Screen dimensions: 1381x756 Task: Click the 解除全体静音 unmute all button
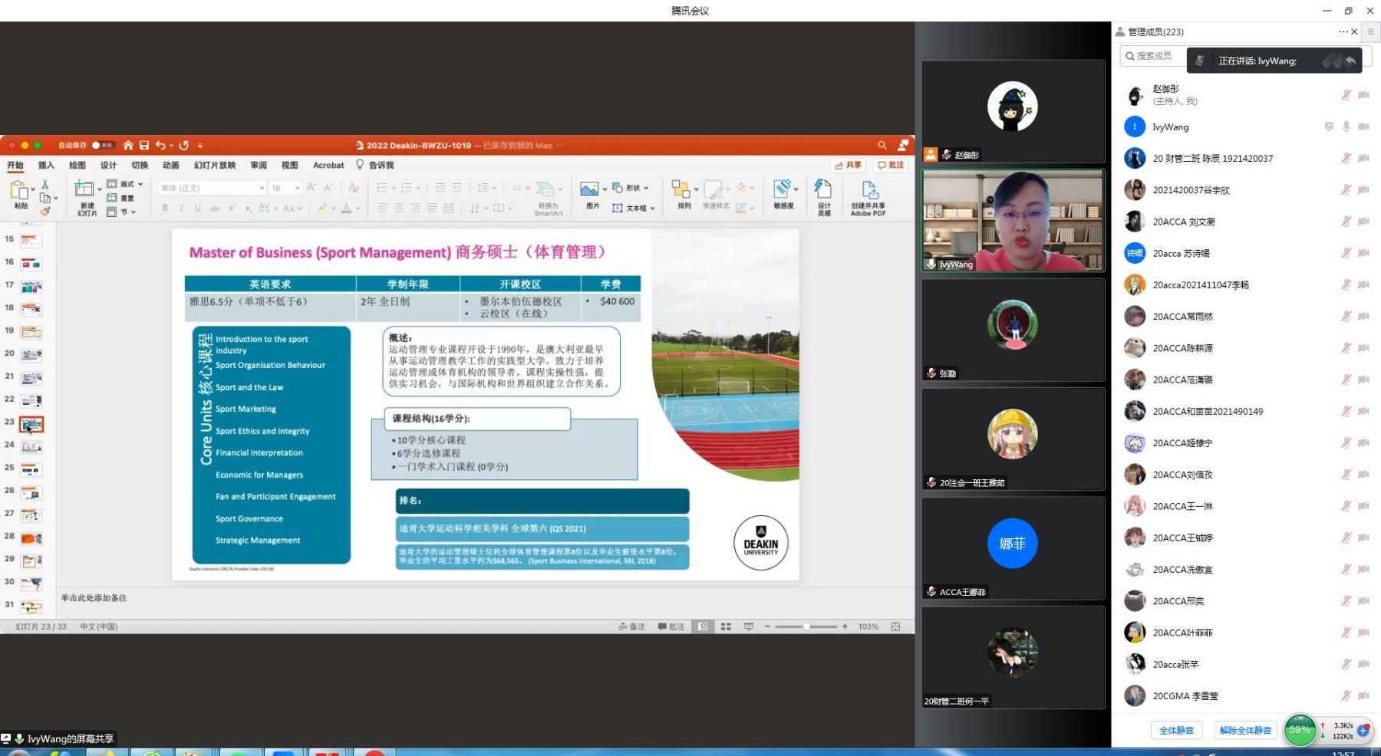pyautogui.click(x=1245, y=731)
